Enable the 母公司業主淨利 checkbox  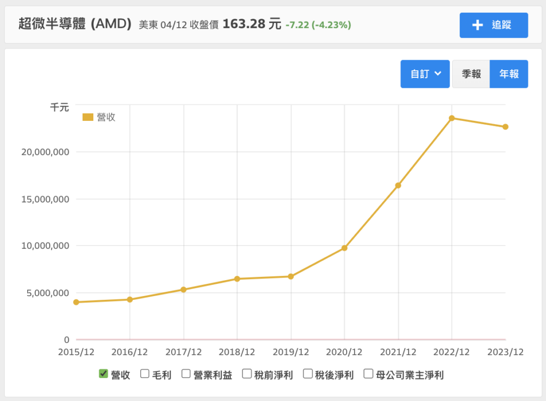(x=368, y=374)
